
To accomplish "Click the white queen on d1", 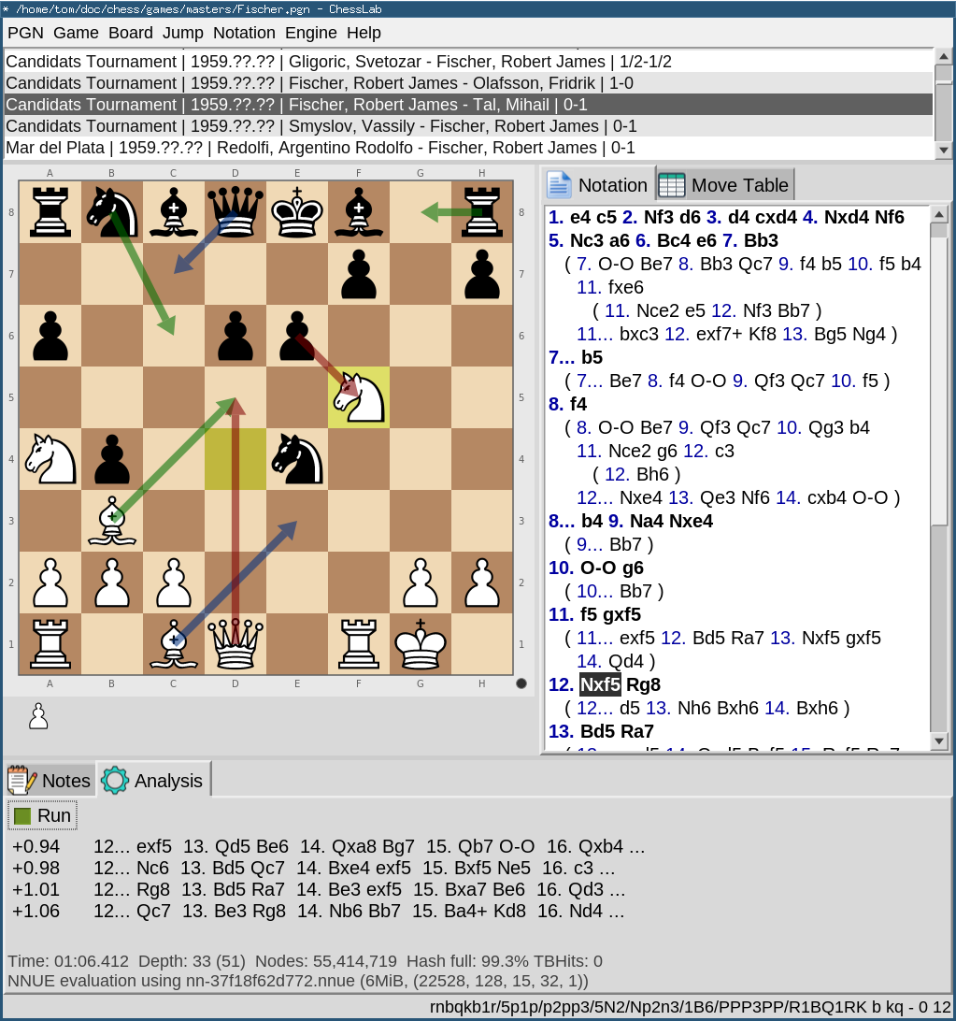I will point(235,644).
